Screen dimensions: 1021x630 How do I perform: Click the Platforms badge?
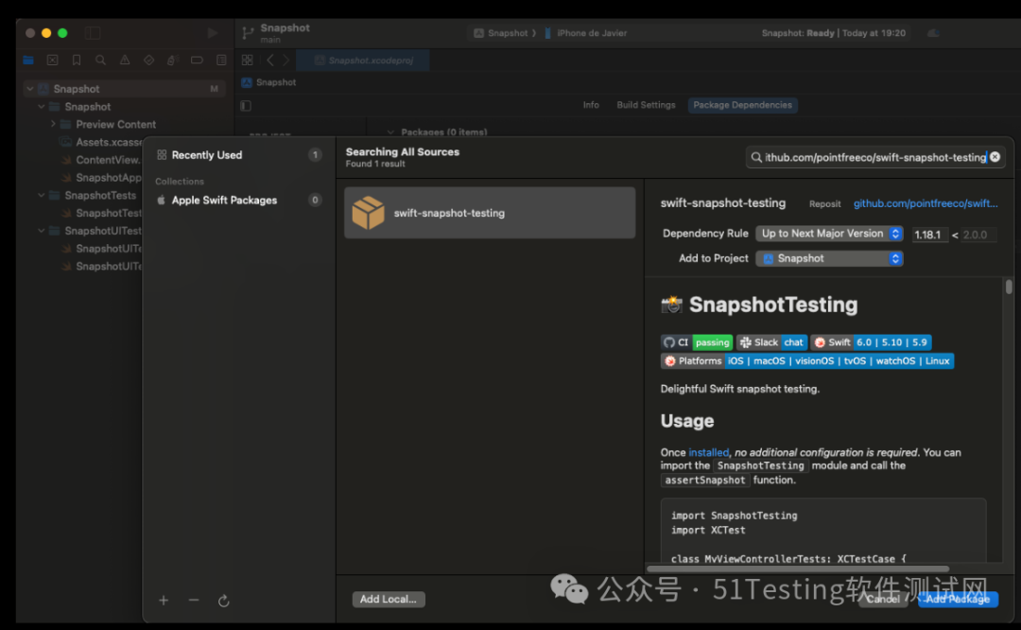click(x=807, y=360)
